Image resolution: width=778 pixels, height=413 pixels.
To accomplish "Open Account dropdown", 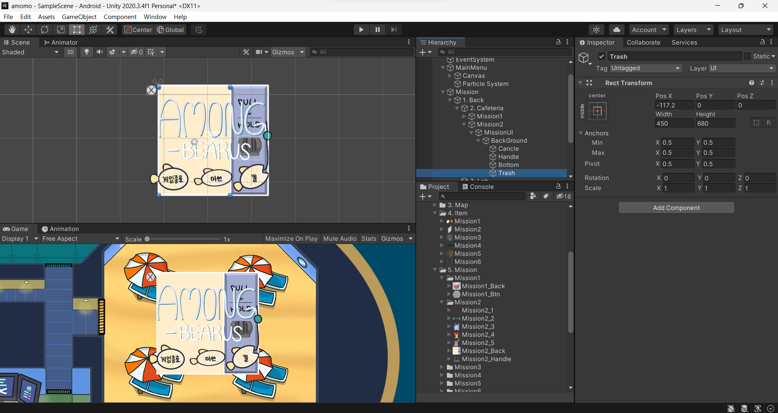I will tap(649, 30).
